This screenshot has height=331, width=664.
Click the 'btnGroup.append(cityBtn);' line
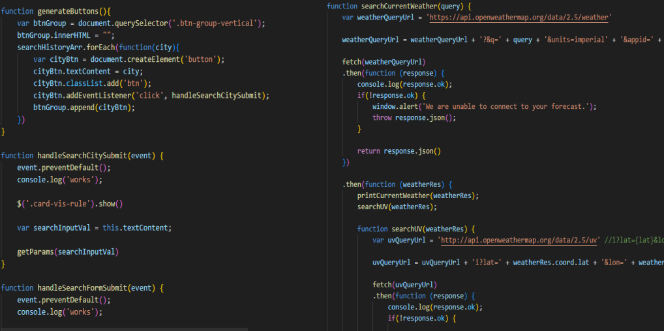pyautogui.click(x=84, y=108)
